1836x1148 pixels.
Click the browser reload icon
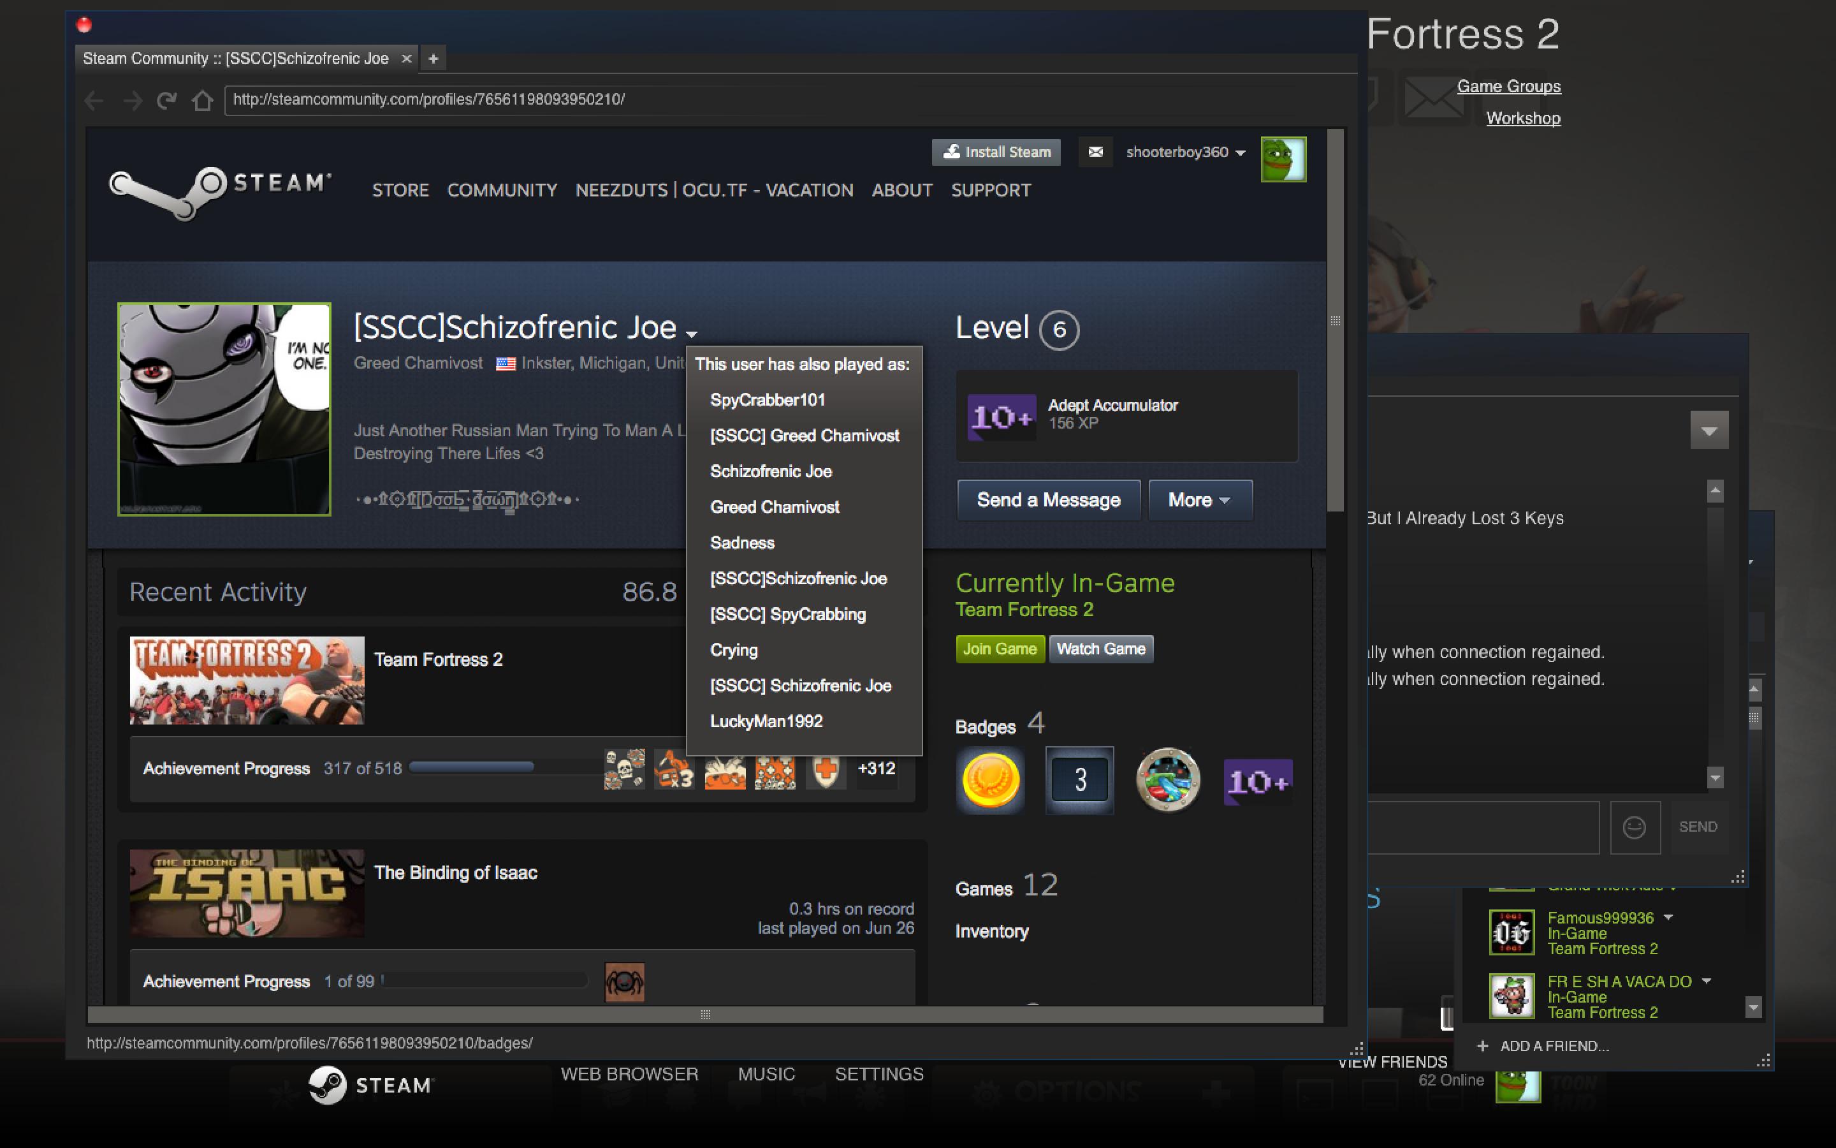click(166, 100)
